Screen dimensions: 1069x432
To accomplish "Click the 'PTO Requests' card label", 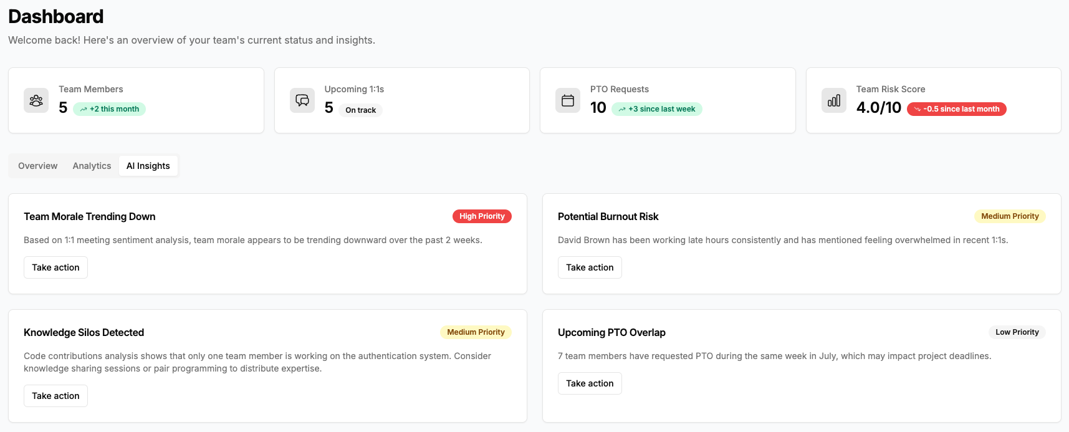I will tap(620, 89).
